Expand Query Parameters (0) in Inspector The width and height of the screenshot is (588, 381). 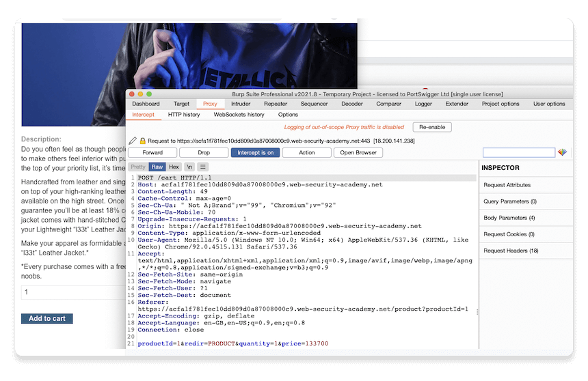point(526,201)
